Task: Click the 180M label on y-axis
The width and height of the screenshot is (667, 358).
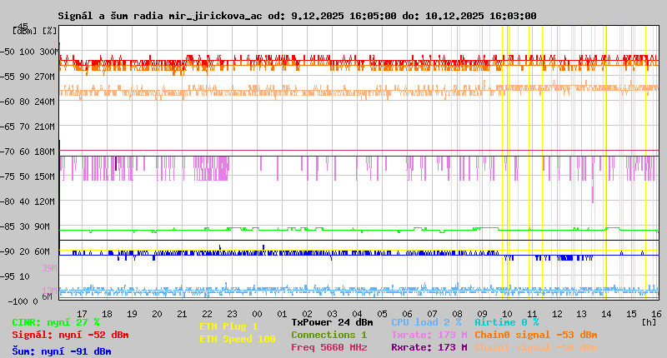Action: [x=44, y=152]
